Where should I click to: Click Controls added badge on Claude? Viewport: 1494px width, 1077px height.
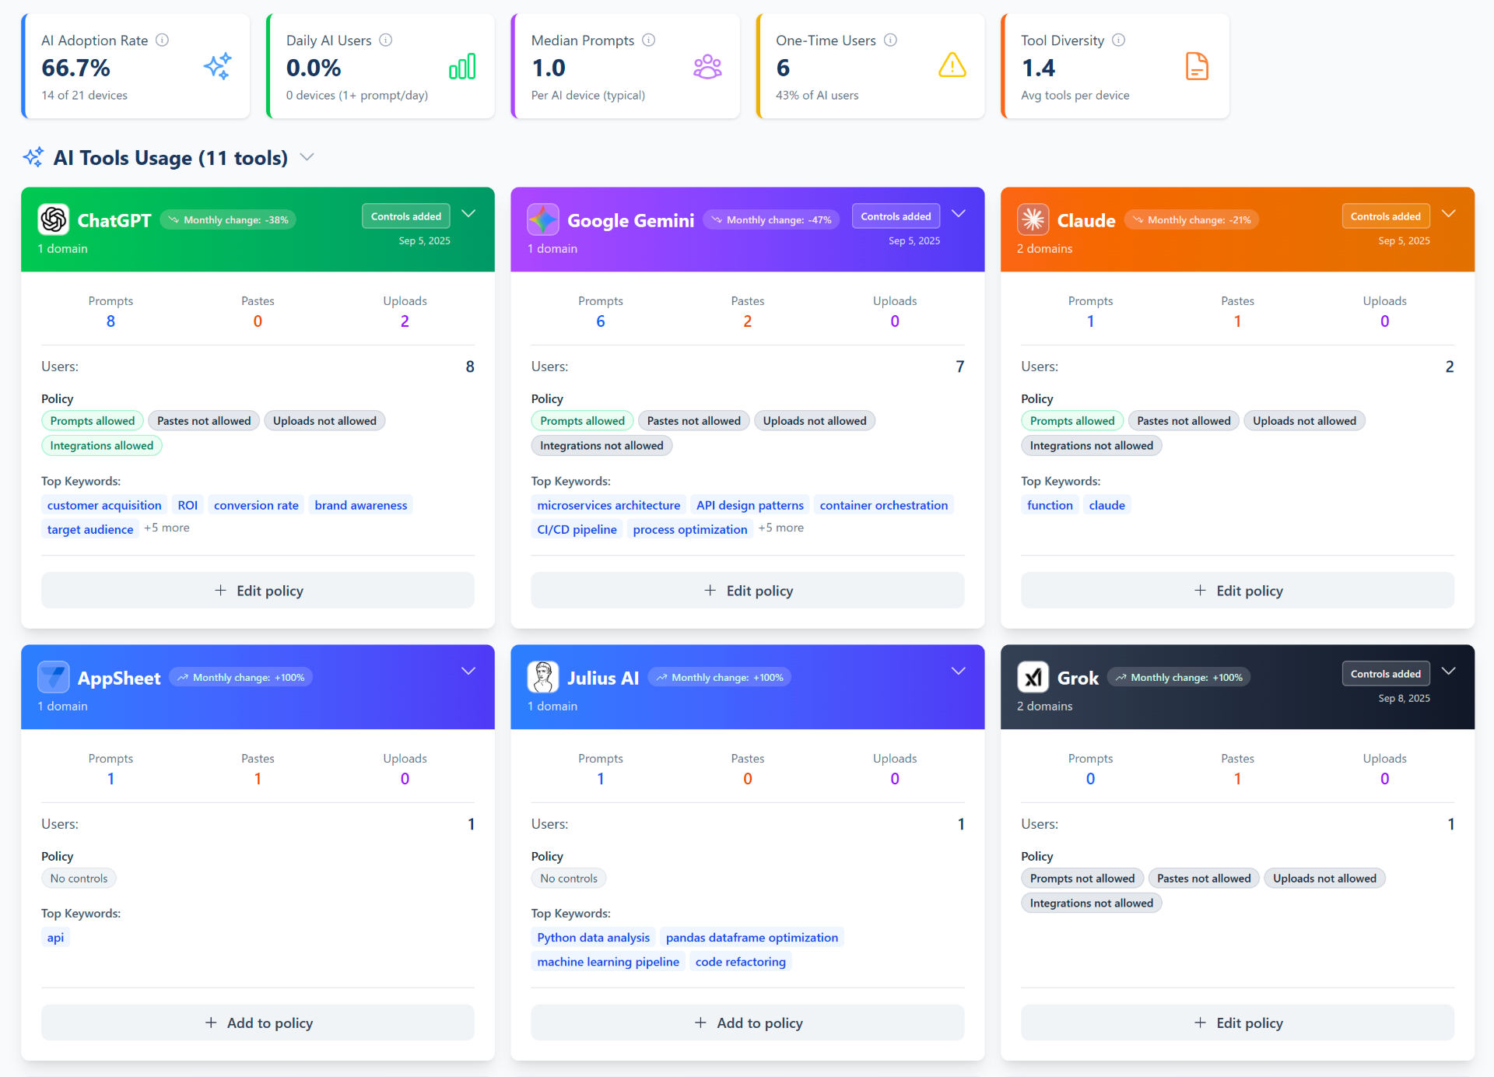(x=1386, y=216)
